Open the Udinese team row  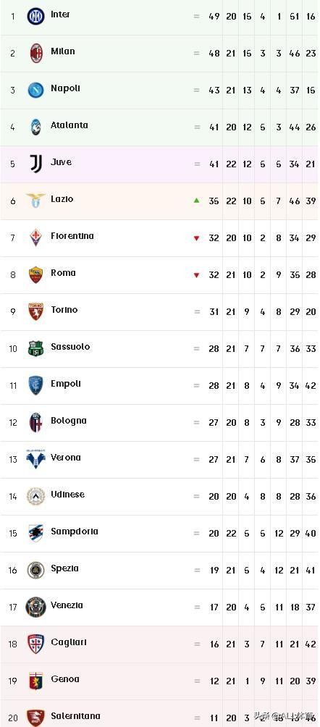pyautogui.click(x=160, y=497)
